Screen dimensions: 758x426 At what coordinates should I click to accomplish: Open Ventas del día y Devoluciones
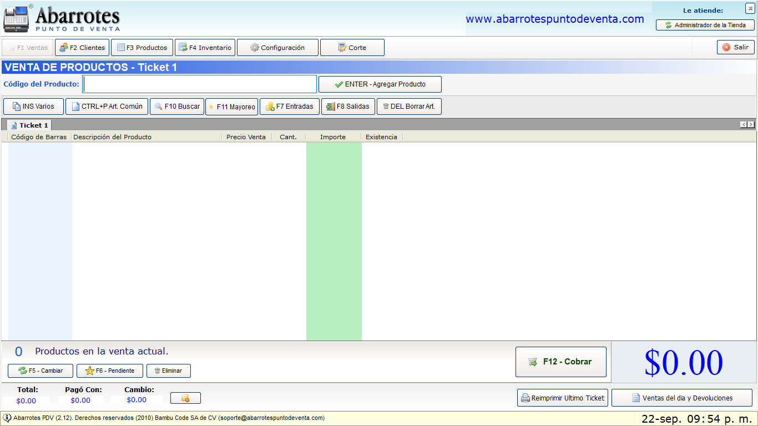click(682, 398)
